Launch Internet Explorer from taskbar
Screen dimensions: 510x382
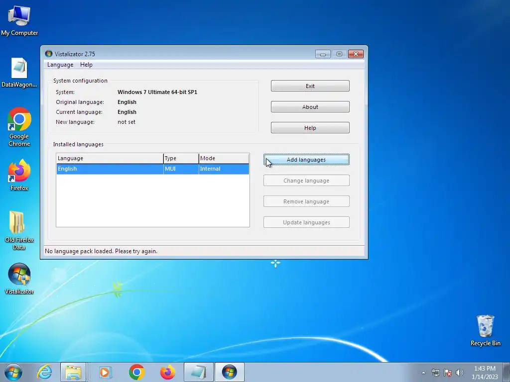44,372
